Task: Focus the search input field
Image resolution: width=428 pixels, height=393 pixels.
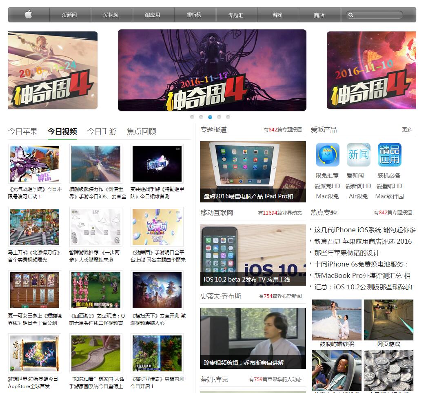Action: pos(374,15)
